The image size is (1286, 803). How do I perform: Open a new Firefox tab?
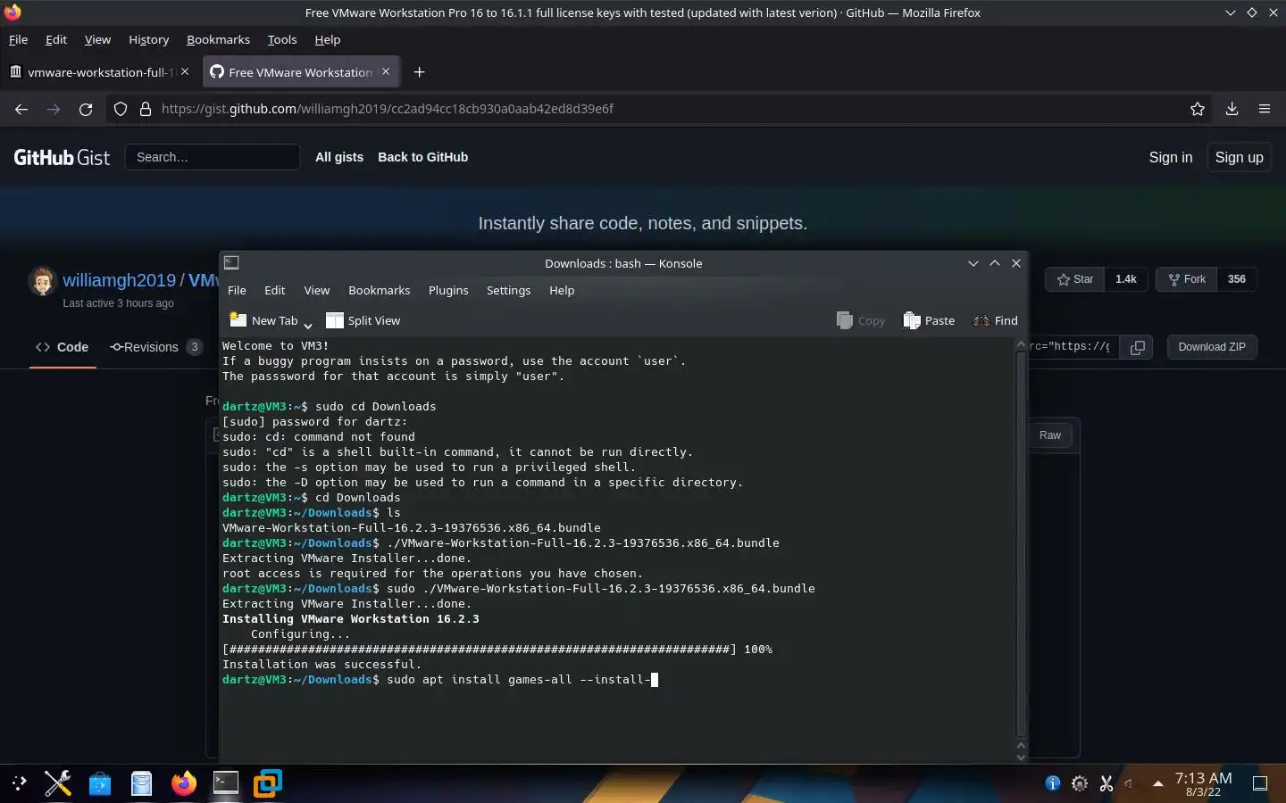pos(419,72)
